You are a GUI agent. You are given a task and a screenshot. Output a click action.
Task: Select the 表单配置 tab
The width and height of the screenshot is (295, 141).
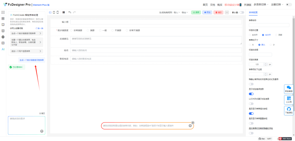click(x=253, y=12)
